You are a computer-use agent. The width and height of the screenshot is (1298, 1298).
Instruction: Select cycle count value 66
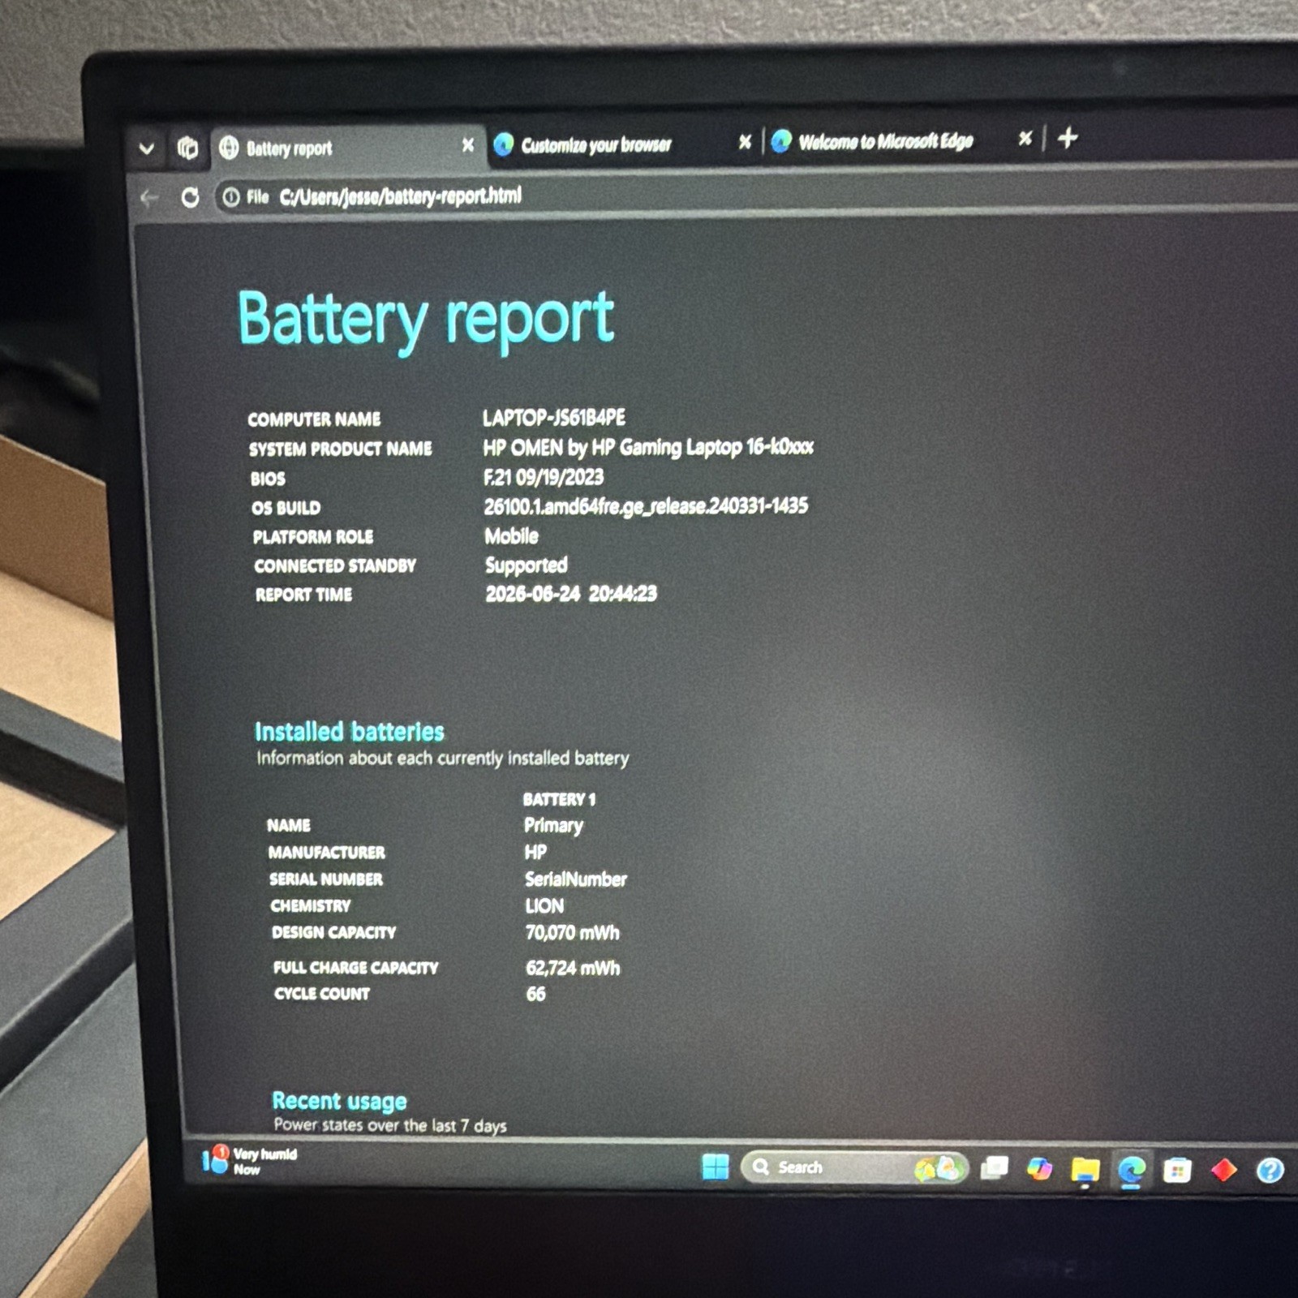pyautogui.click(x=536, y=994)
